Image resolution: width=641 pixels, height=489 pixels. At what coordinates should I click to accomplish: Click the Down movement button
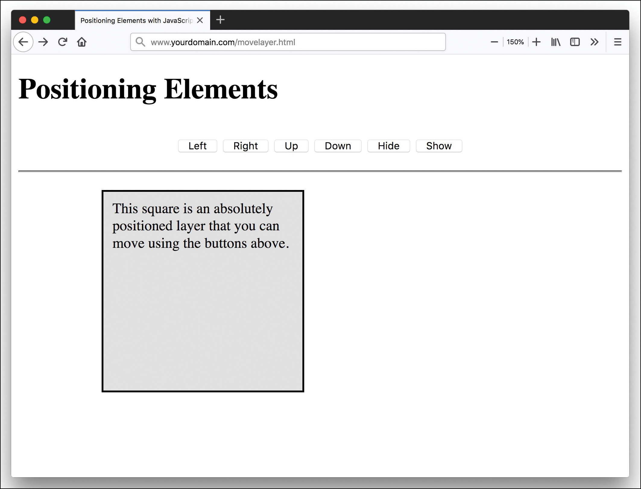pyautogui.click(x=338, y=146)
